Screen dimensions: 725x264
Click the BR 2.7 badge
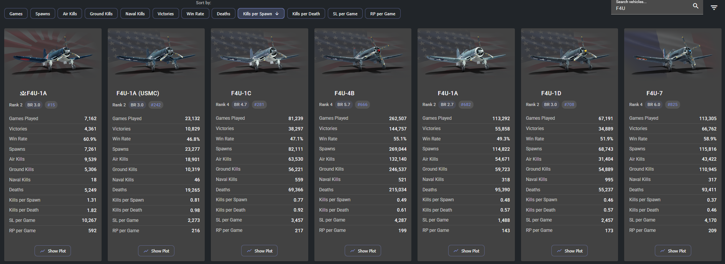[447, 104]
